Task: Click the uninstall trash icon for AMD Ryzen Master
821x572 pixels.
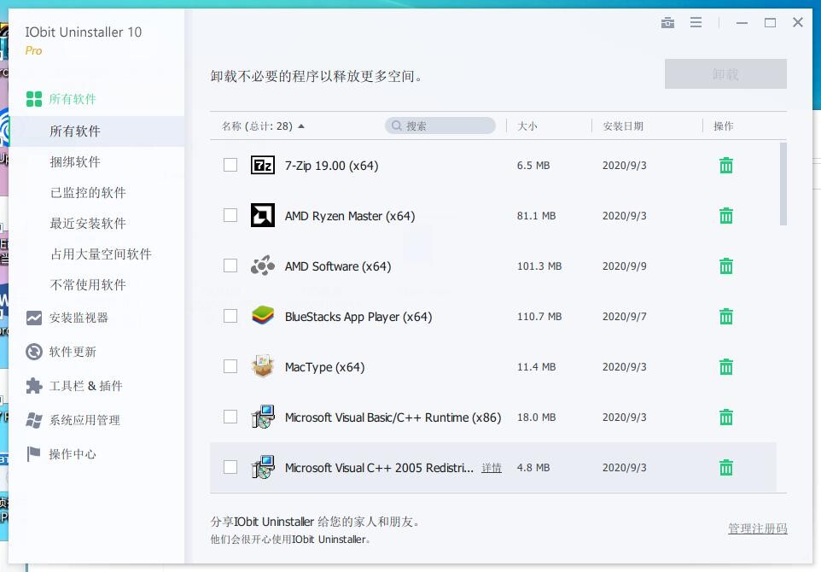Action: 726,216
